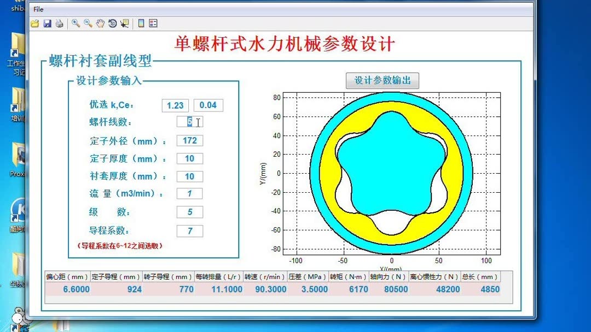The image size is (591, 332).
Task: Enable the Data Cursor mode
Action: (125, 23)
